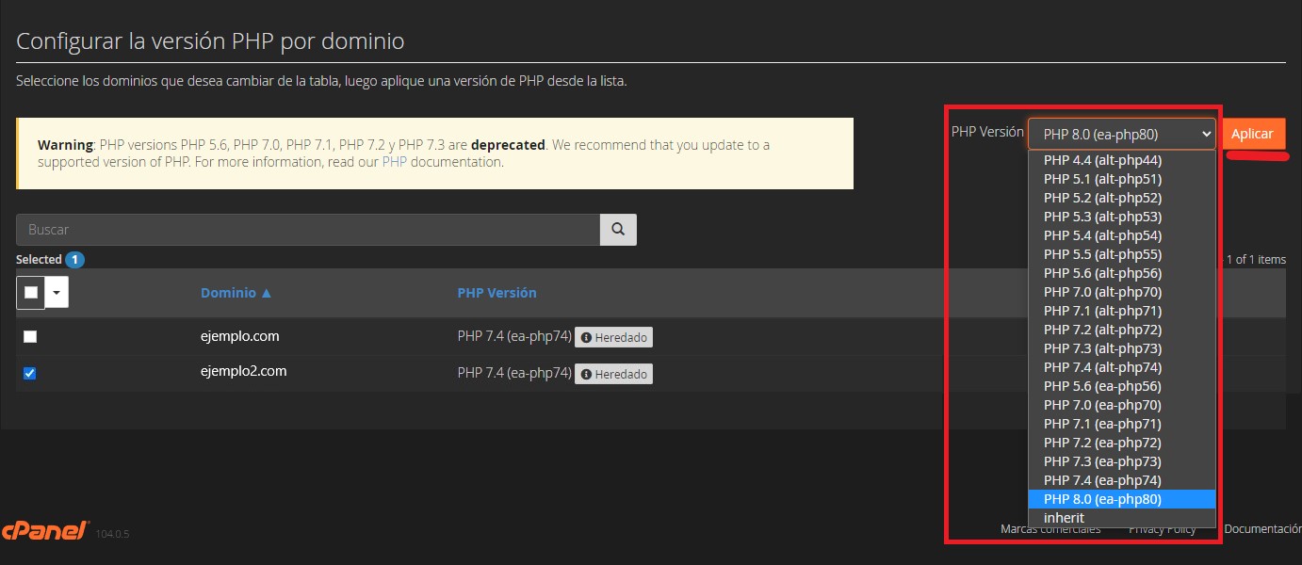This screenshot has width=1302, height=565.
Task: Select PHP 7.4 (ea-php74) from list
Action: pyautogui.click(x=1102, y=480)
